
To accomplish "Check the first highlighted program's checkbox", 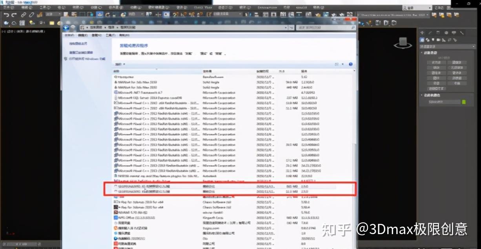I will click(115, 187).
